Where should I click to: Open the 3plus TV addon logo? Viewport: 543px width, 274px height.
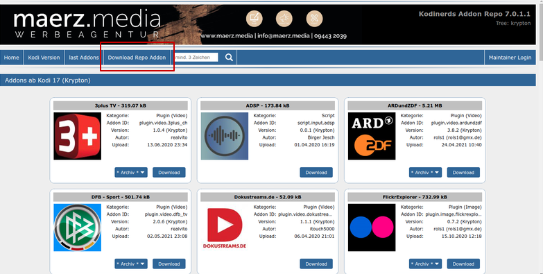(x=77, y=136)
